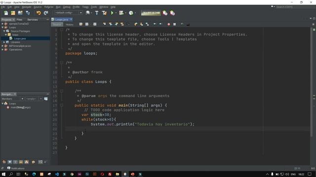
Task: Toggle Show Fields filter in Navigator
Action: coord(10,162)
